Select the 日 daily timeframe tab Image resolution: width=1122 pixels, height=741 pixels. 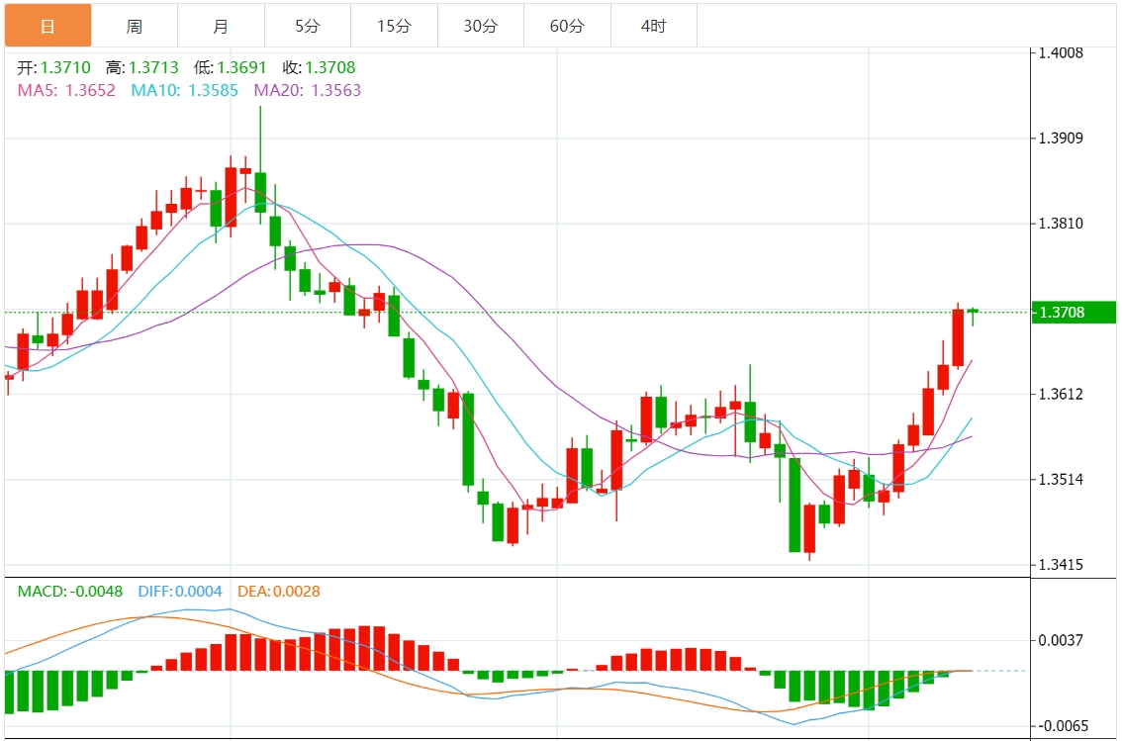pyautogui.click(x=47, y=26)
